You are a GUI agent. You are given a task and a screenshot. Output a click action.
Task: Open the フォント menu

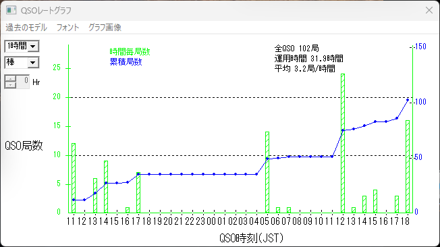tap(67, 27)
